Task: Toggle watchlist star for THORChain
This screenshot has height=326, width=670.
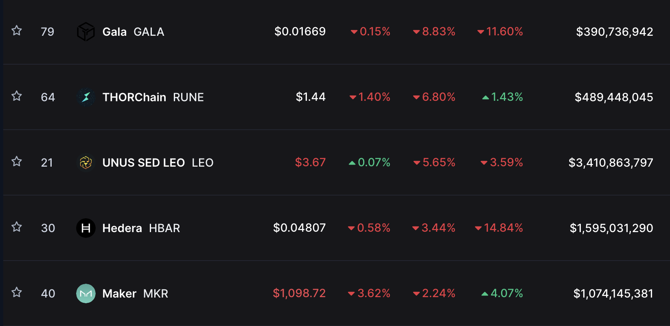Action: pos(17,96)
